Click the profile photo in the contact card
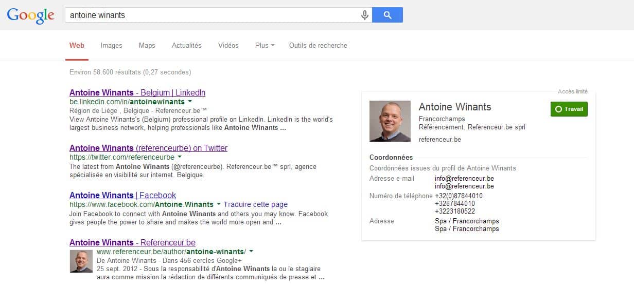The image size is (634, 287). click(x=390, y=121)
